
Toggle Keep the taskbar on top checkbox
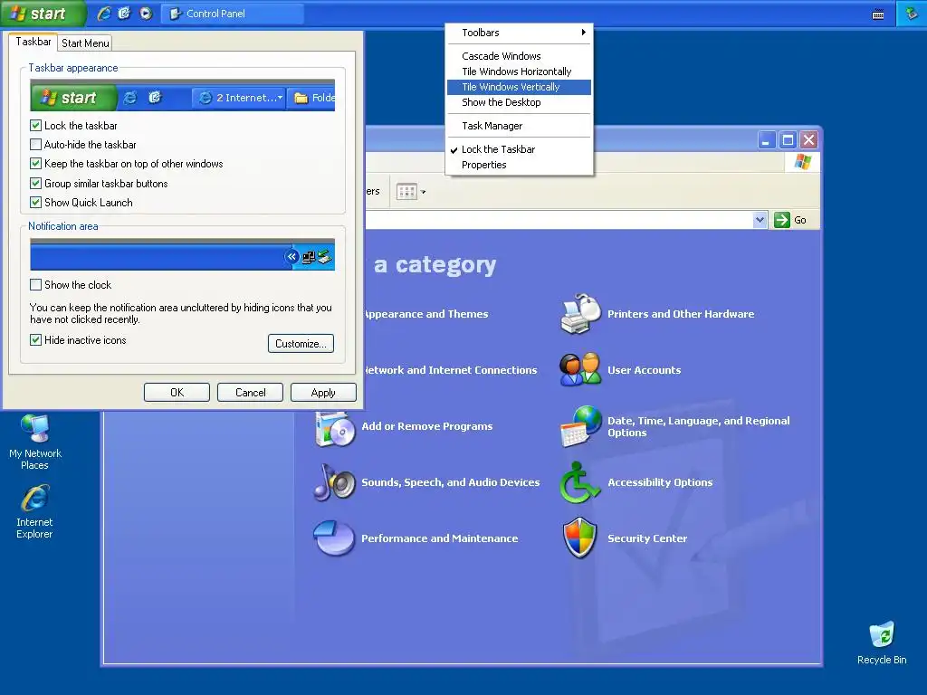coord(35,164)
